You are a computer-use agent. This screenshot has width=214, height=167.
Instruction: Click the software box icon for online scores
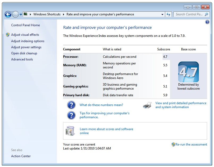(x=70, y=130)
